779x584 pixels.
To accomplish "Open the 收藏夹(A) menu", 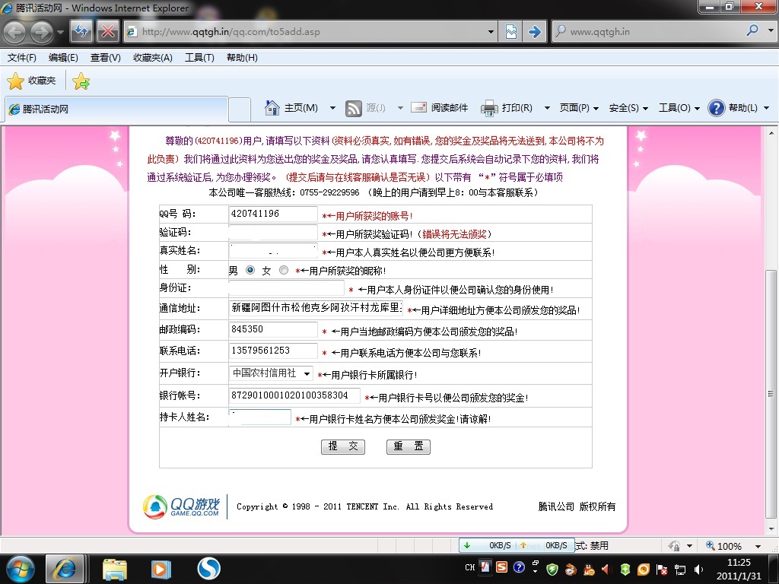I will pos(152,58).
